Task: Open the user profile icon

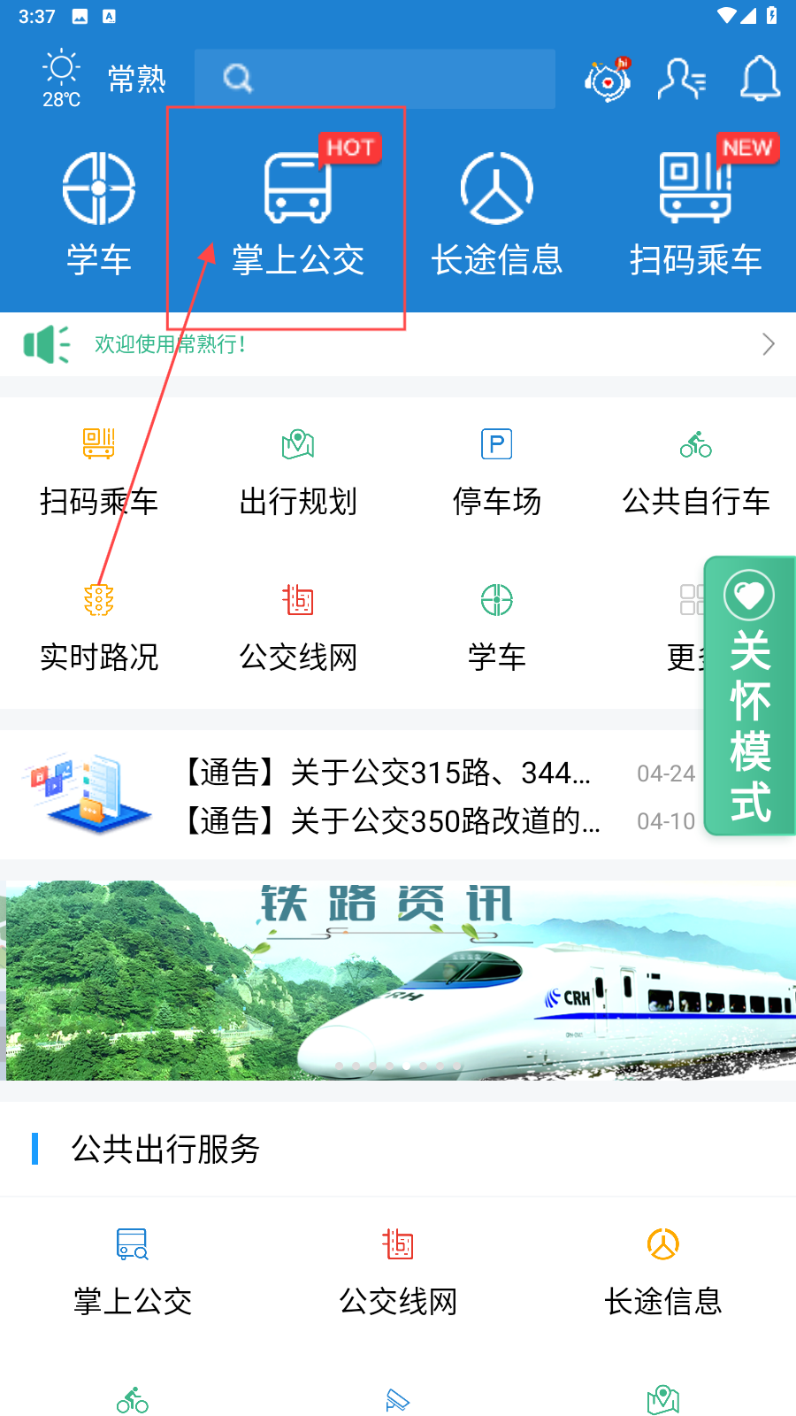Action: (681, 79)
